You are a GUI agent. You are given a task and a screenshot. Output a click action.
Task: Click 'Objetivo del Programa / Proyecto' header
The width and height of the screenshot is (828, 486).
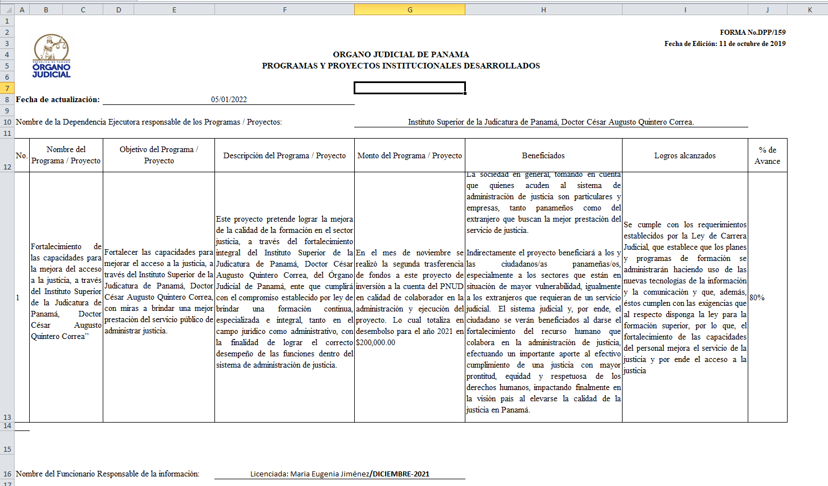[x=159, y=155]
